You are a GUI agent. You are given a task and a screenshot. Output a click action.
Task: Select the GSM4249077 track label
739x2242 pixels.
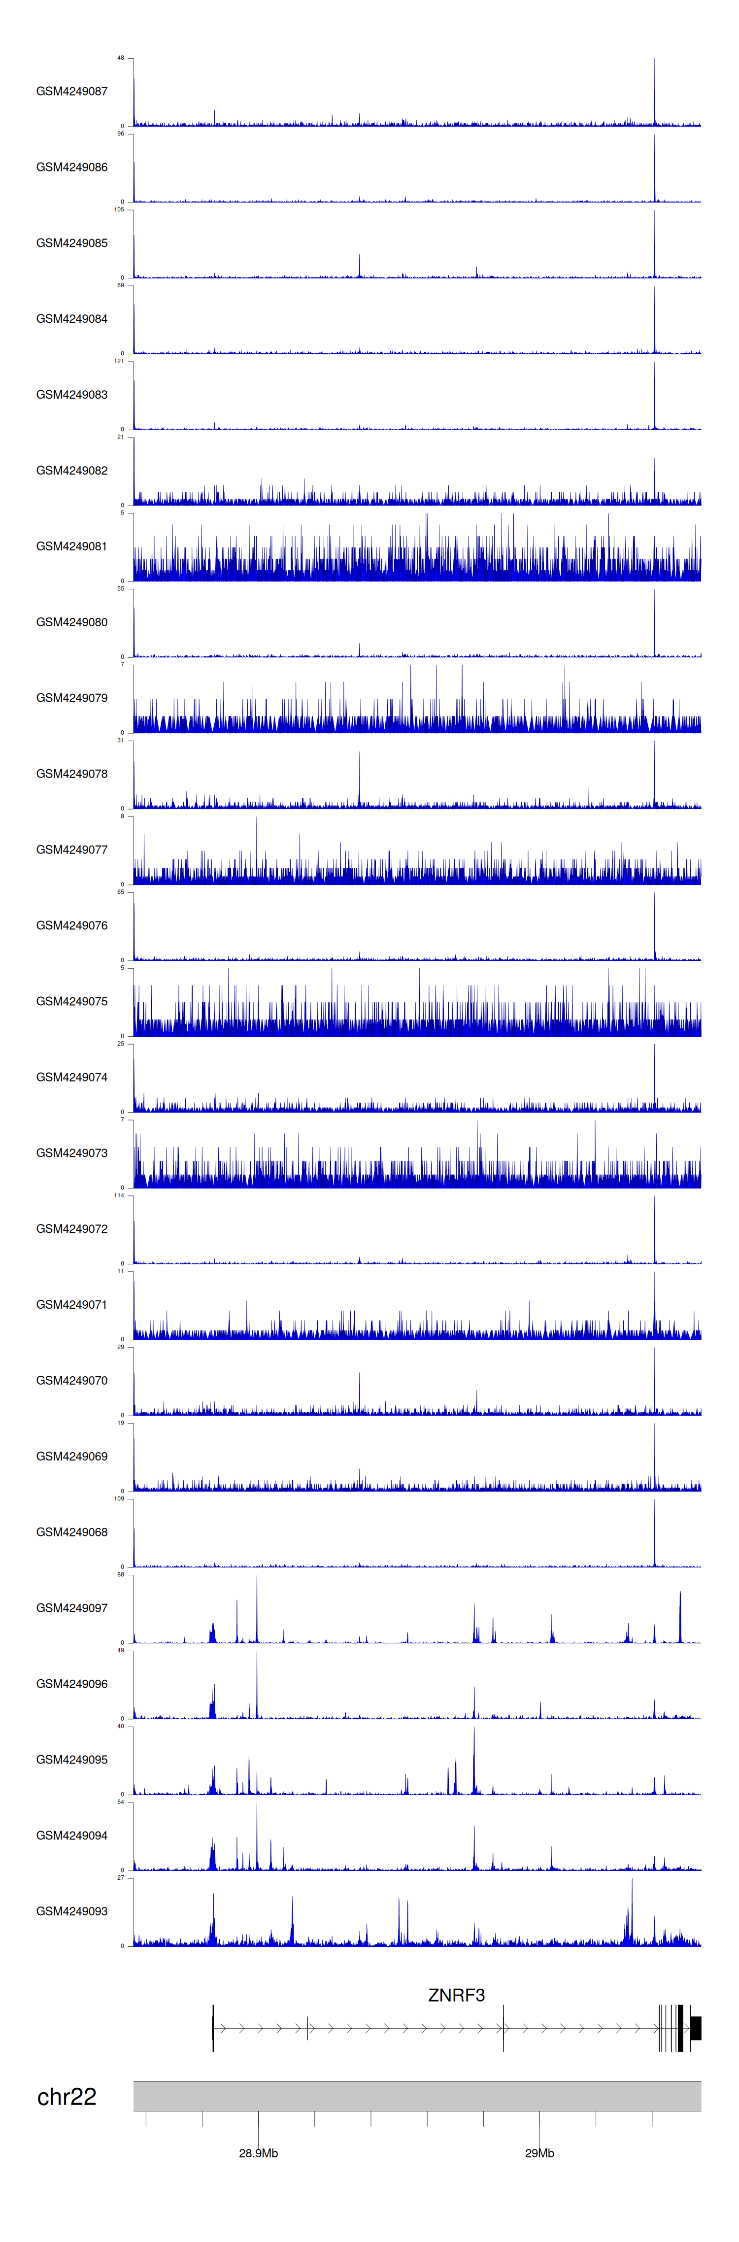pyautogui.click(x=71, y=849)
